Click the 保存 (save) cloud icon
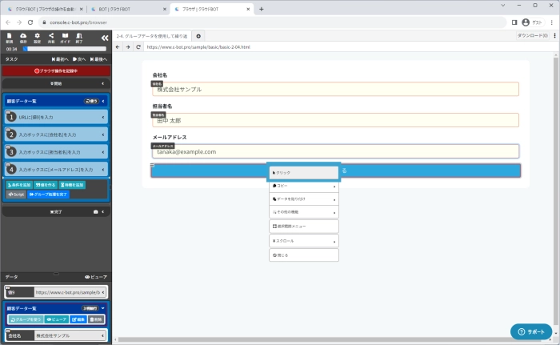Screen dimensions: 560x345 click(23, 38)
